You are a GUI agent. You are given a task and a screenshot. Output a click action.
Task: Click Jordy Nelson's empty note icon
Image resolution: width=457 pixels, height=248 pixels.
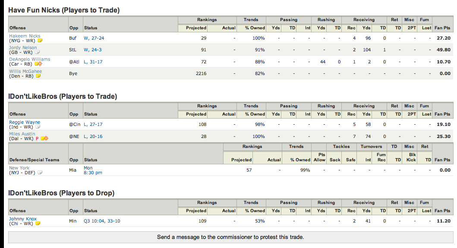37,52
